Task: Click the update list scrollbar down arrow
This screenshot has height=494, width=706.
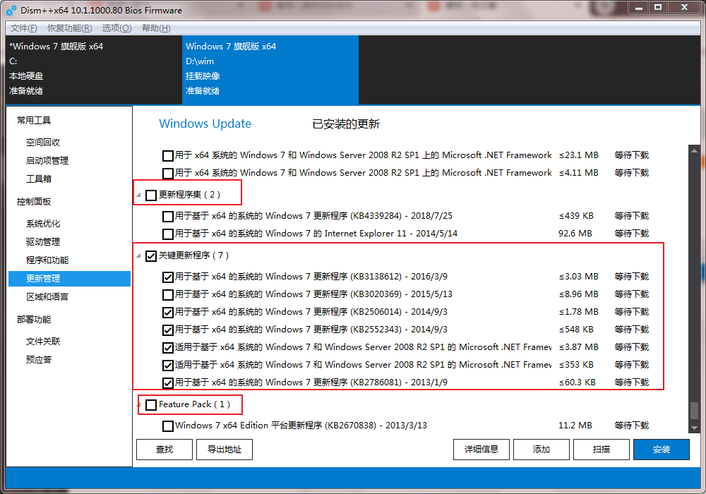Action: click(x=694, y=428)
